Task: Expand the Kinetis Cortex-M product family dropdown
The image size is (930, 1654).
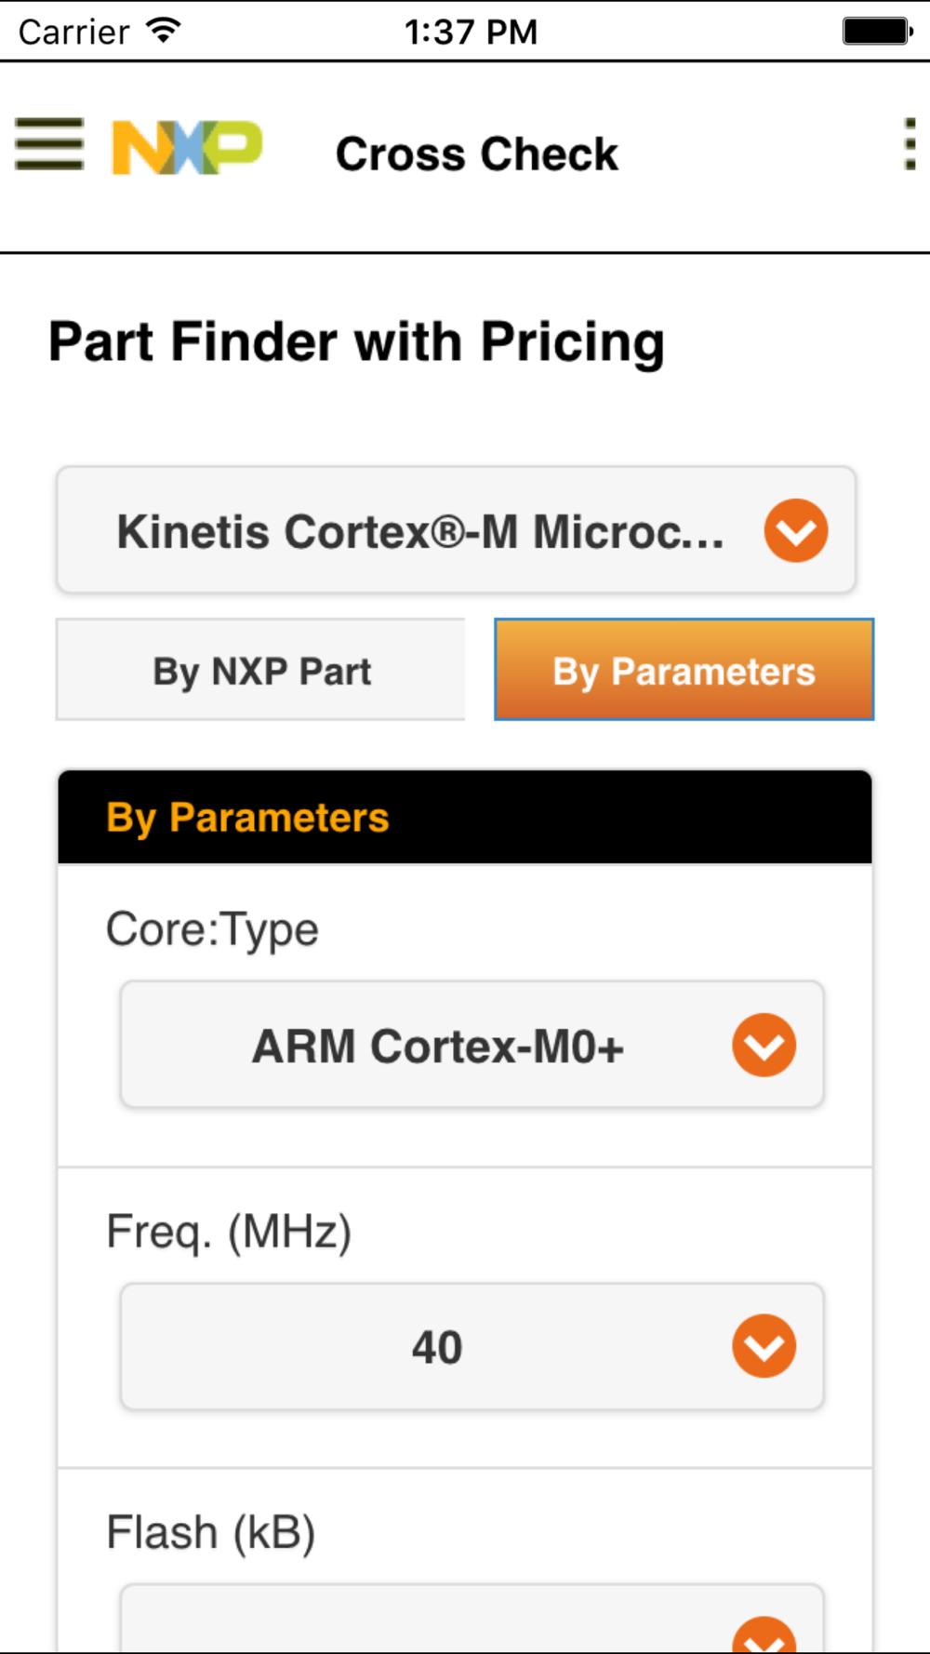Action: [456, 530]
